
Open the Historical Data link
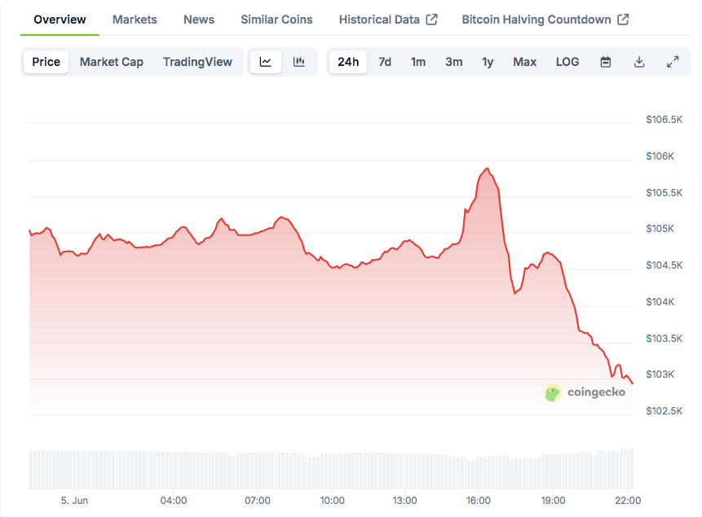(x=379, y=20)
